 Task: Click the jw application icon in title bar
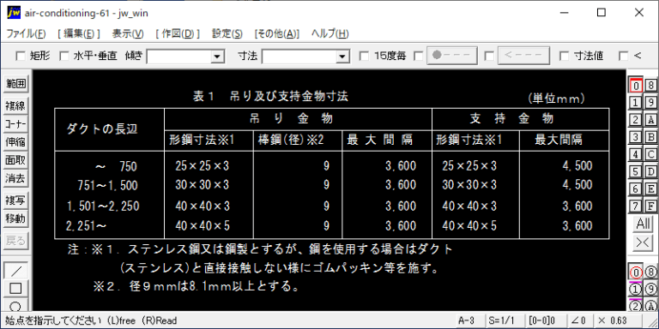14,13
